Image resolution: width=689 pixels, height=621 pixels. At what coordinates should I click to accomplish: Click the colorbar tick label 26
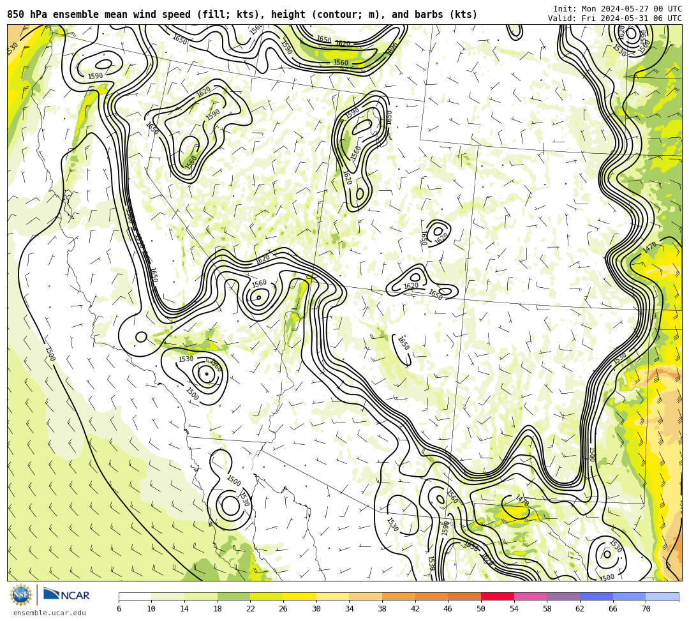(x=283, y=609)
